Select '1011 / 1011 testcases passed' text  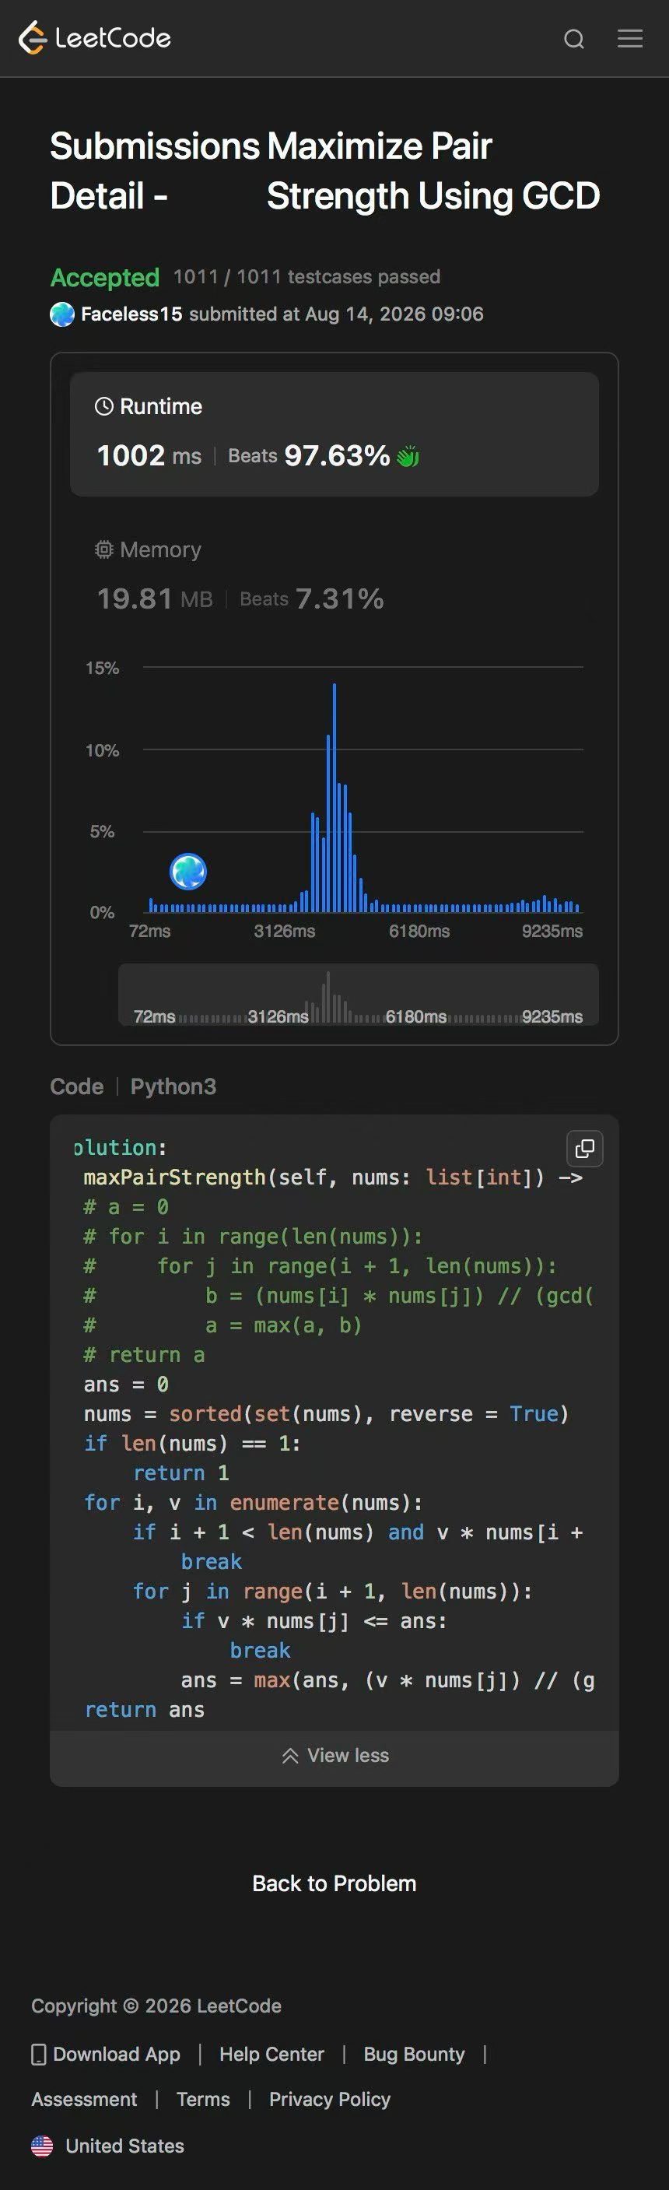tap(306, 277)
